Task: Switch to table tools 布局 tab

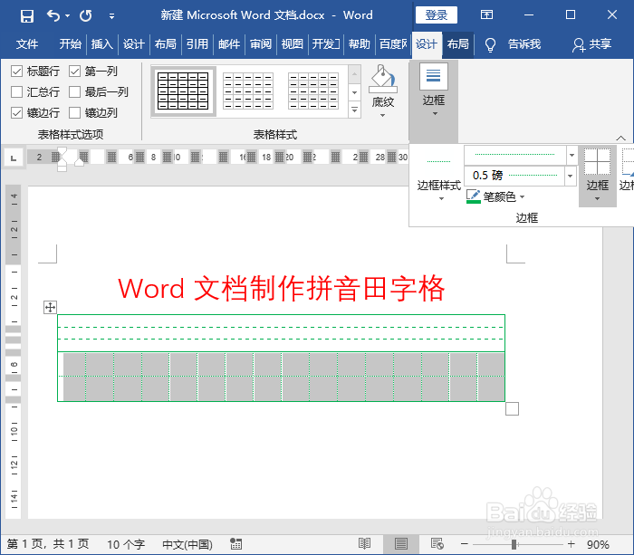Action: tap(457, 43)
